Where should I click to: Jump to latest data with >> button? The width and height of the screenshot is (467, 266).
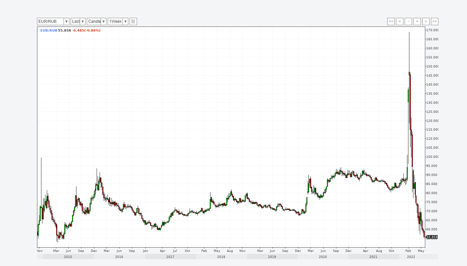pyautogui.click(x=435, y=21)
